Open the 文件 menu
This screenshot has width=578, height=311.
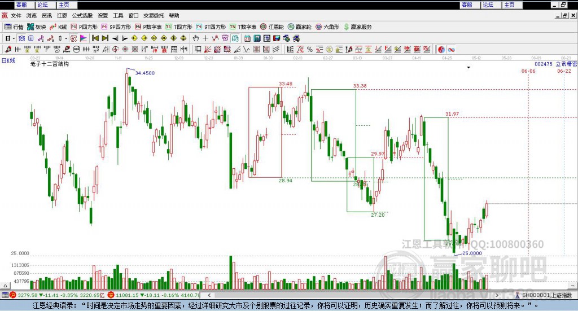[x=16, y=15]
